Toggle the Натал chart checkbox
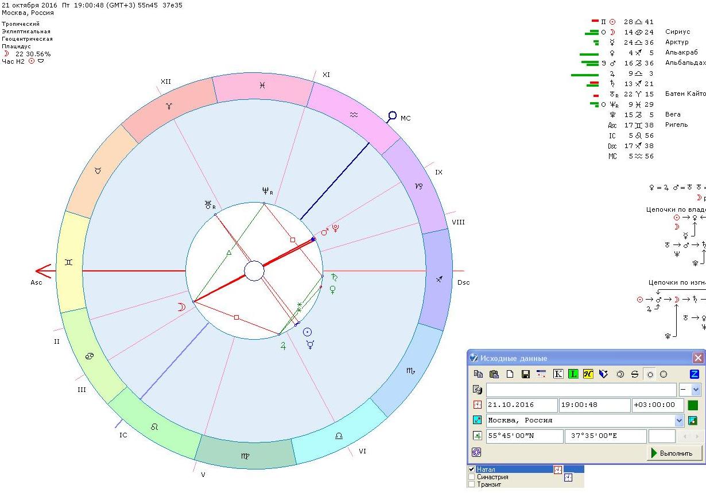The height and width of the screenshot is (493, 706). pos(472,469)
